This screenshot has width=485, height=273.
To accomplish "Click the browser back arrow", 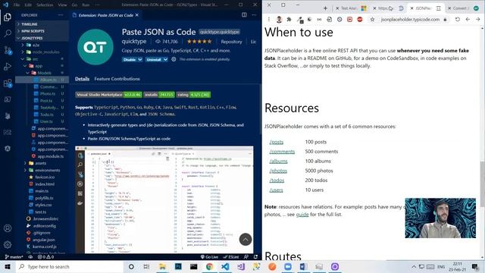I will [468, 19].
